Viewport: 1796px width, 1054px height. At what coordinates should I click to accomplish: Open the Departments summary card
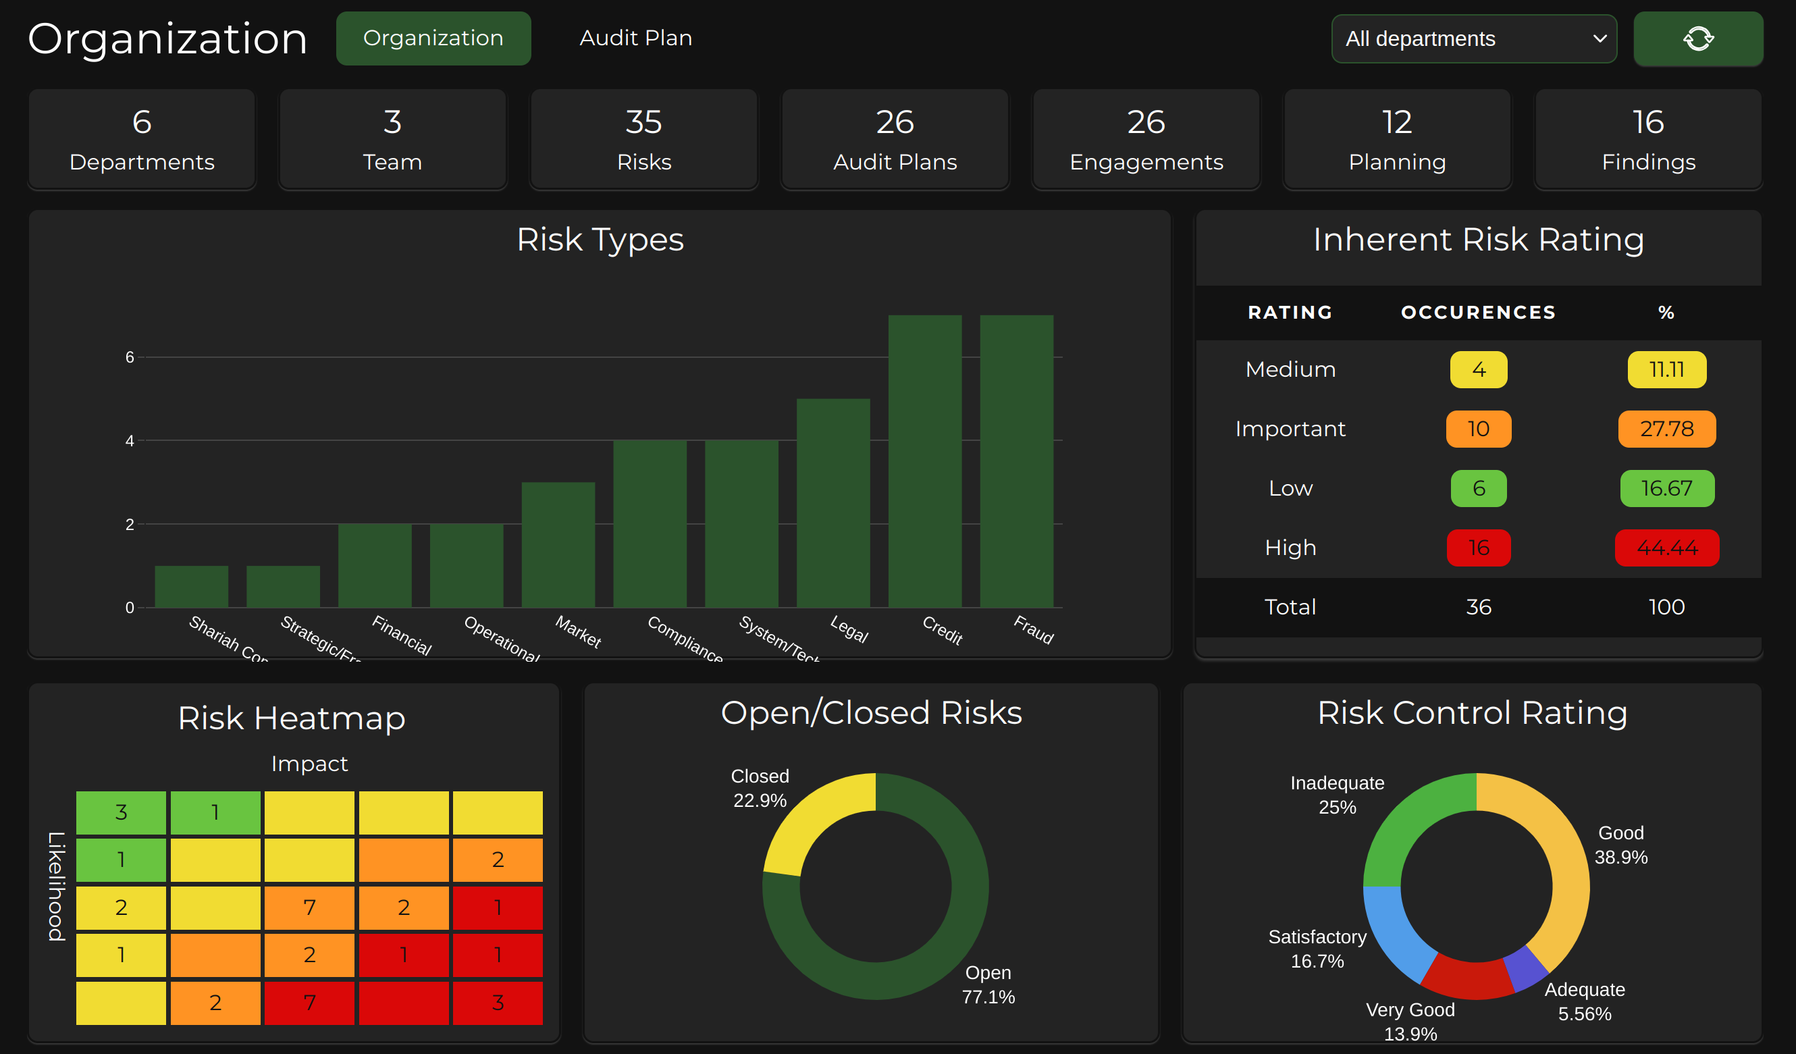tap(142, 140)
